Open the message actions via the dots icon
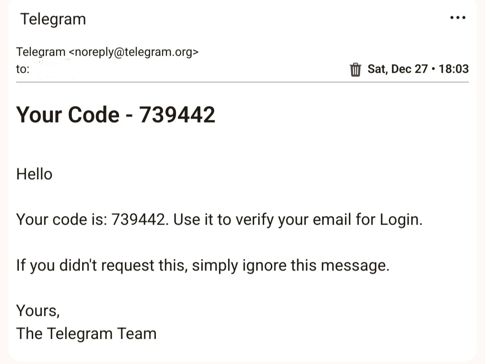This screenshot has height=364, width=485. pos(458,17)
